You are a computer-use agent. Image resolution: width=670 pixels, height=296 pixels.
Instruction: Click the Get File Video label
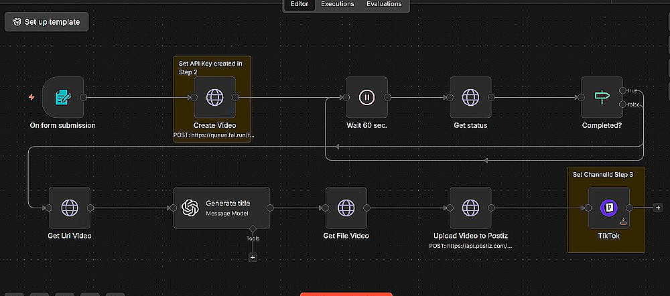tap(346, 236)
